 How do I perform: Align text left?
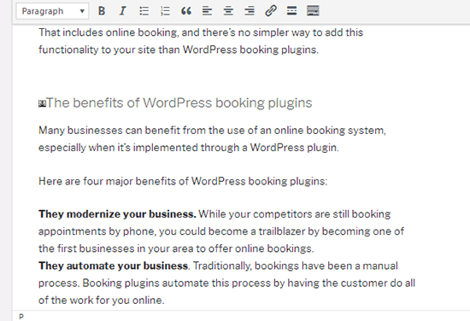pyautogui.click(x=207, y=11)
